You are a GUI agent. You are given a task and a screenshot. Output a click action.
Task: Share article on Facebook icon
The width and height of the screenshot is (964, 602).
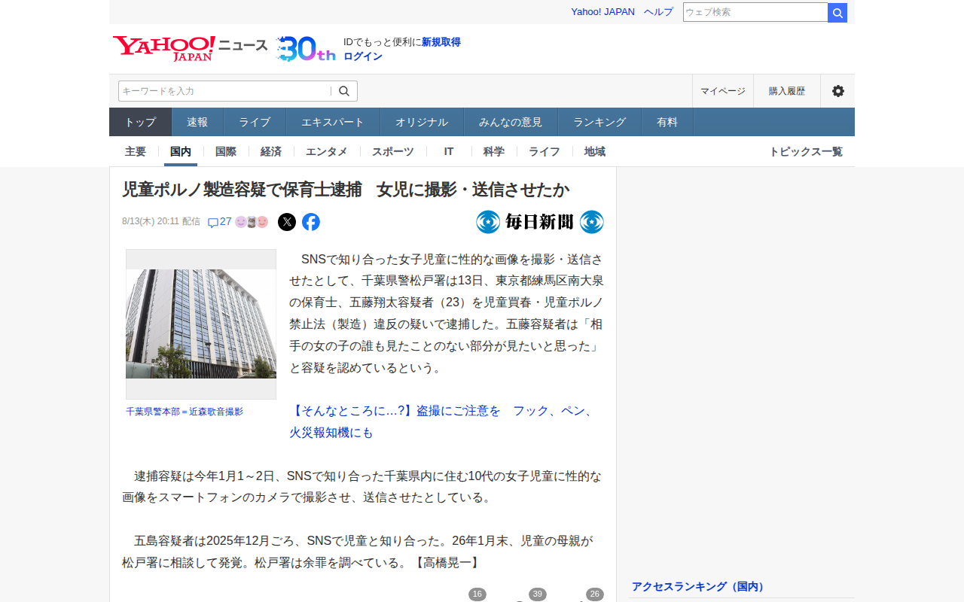pyautogui.click(x=311, y=222)
